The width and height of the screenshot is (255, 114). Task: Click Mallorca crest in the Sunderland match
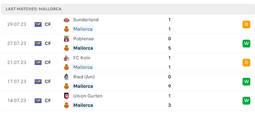point(66,29)
